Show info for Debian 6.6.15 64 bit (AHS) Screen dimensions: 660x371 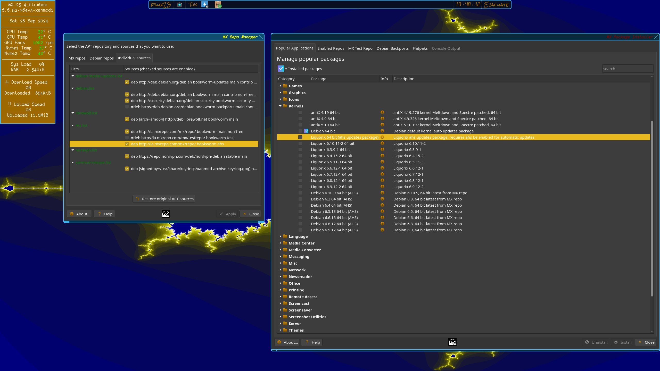382,217
